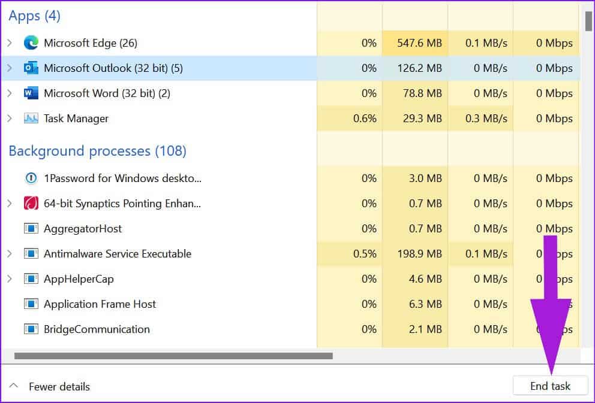The image size is (595, 403).
Task: Select the Microsoft Edge (26) row name
Action: (91, 43)
